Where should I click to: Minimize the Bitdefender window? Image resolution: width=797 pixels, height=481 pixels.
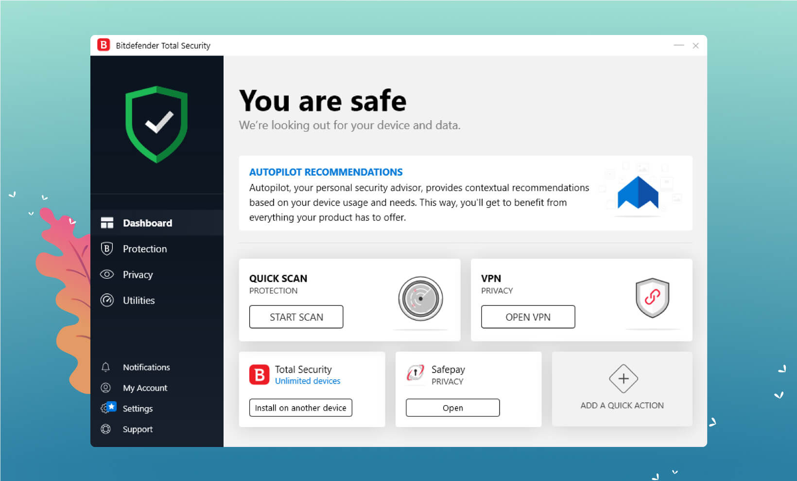pyautogui.click(x=678, y=45)
